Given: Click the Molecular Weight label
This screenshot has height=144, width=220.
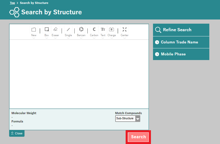Looking at the screenshot, I should click(x=24, y=113).
